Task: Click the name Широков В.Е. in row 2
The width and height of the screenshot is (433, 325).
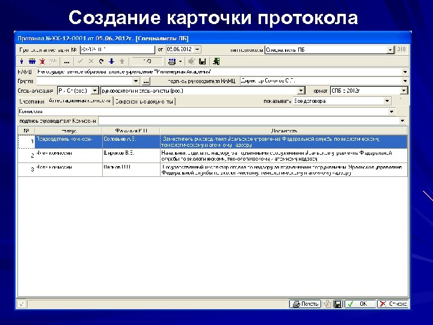Action: point(118,153)
